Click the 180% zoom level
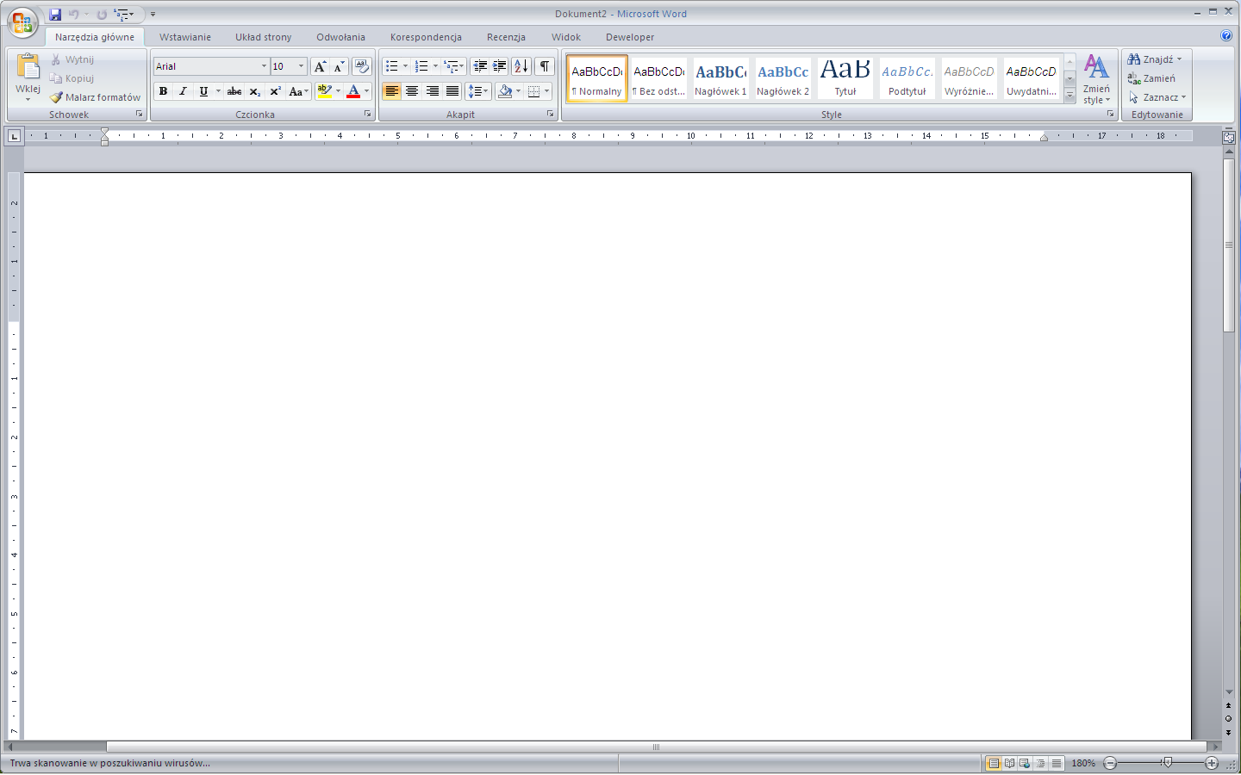 pos(1083,763)
